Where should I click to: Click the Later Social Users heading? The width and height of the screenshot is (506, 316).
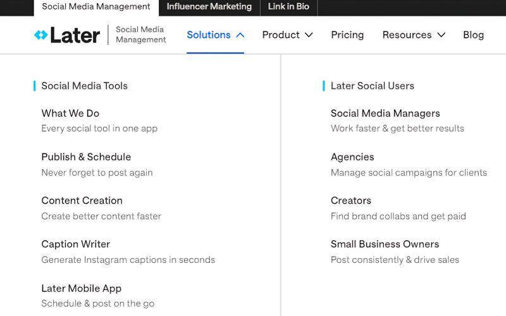tap(373, 86)
